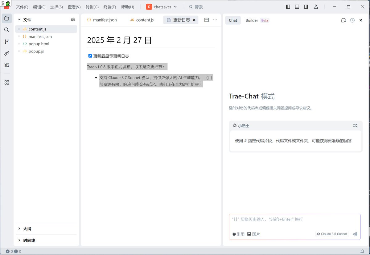Open the Extensions grid icon in sidebar
The height and width of the screenshot is (255, 370).
point(7,82)
